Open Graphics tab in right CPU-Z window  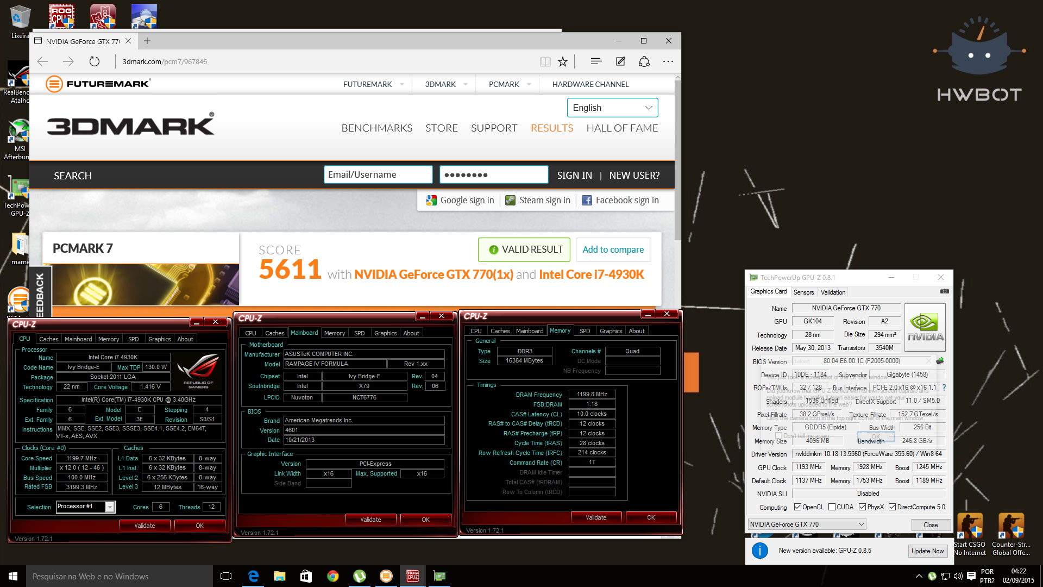611,331
